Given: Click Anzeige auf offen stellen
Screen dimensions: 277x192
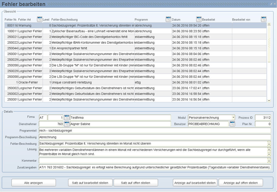Looking at the screenshot, I should 241,183.
